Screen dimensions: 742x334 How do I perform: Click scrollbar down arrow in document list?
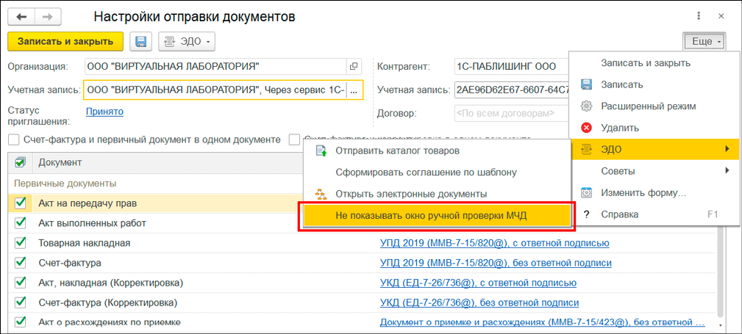tap(724, 324)
